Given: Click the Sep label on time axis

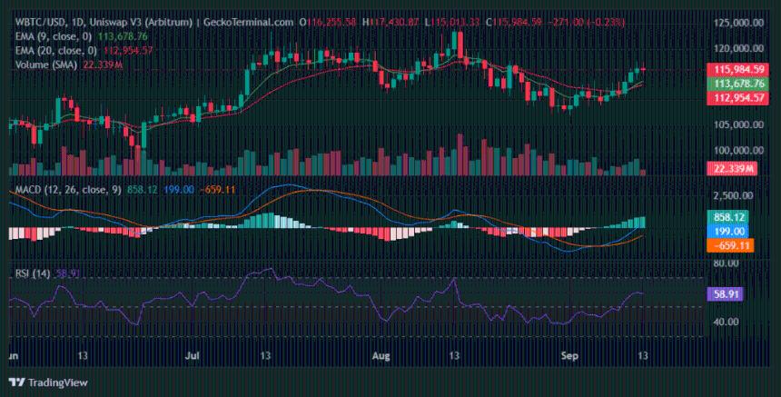Looking at the screenshot, I should click(x=569, y=357).
